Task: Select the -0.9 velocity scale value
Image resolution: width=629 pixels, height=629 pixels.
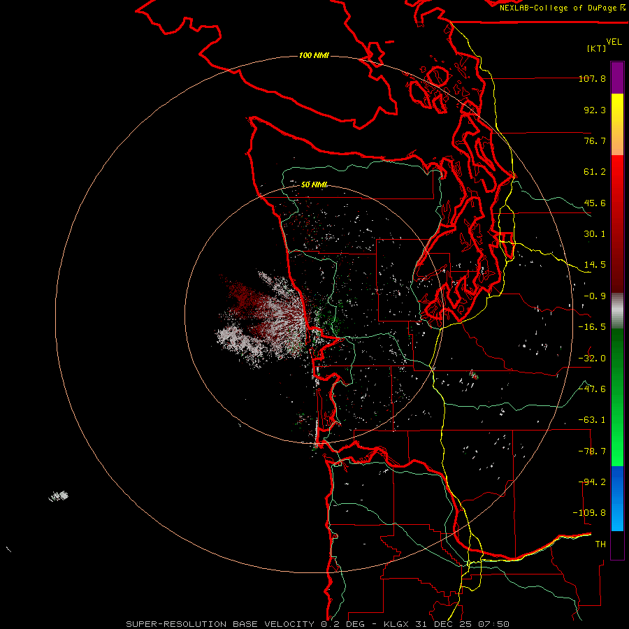Action: tap(595, 296)
